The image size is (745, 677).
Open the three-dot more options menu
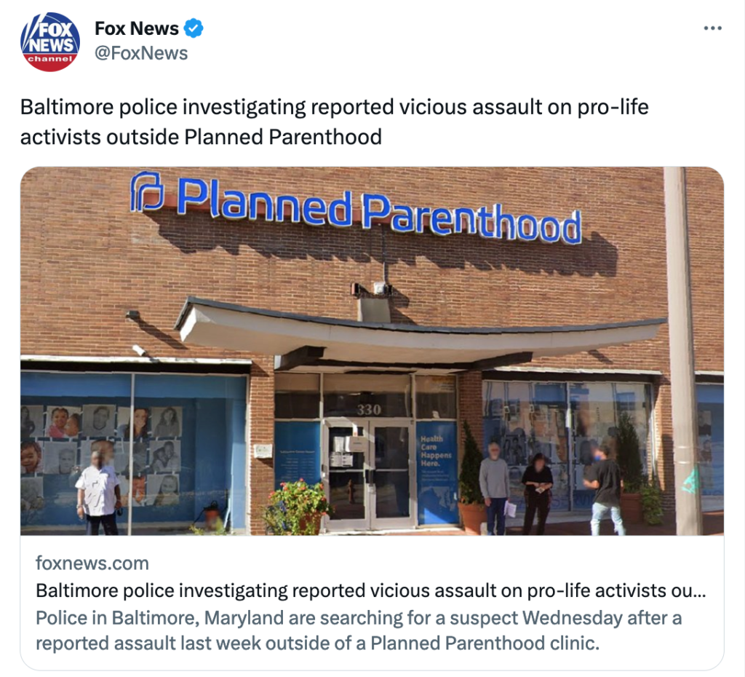click(713, 28)
